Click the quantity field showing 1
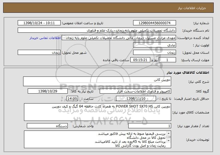 (x=150, y=126)
